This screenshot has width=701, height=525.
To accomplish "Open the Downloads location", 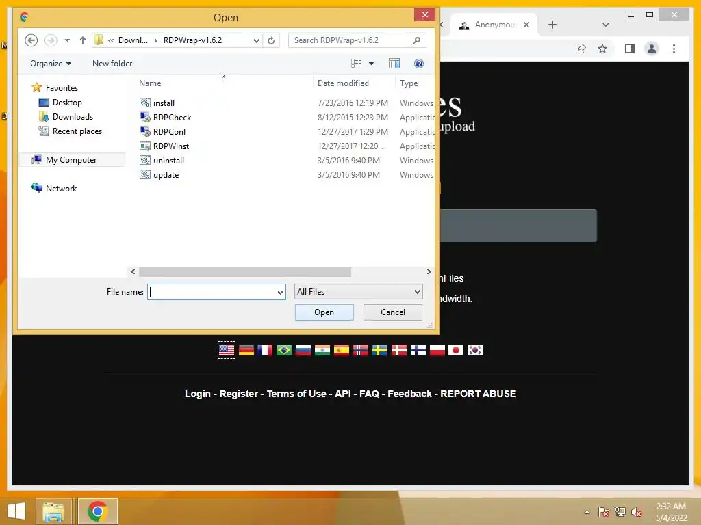I will tap(73, 116).
